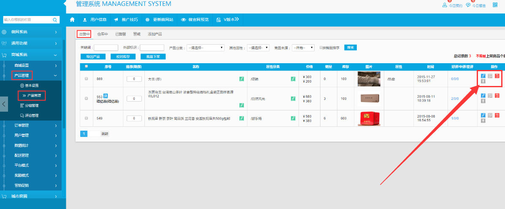Image resolution: width=505 pixels, height=209 pixels.
Task: Click the 批量下架 button
Action: [153, 56]
